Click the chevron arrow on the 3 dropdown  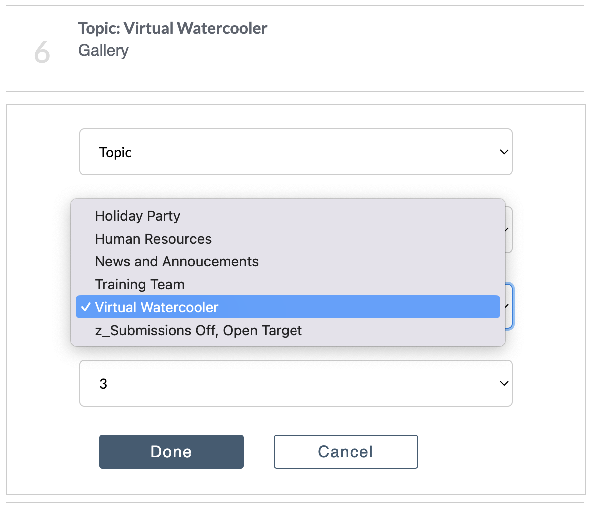tap(504, 384)
